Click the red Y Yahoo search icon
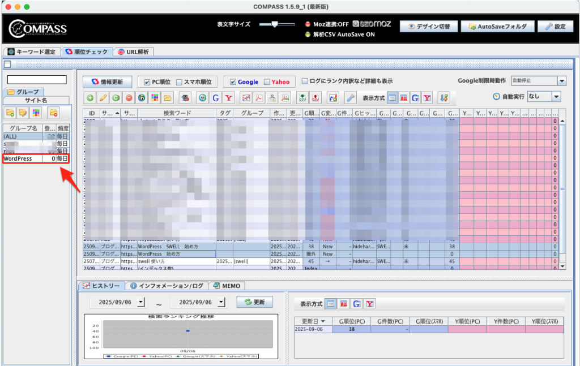The width and height of the screenshot is (580, 366). pos(228,97)
